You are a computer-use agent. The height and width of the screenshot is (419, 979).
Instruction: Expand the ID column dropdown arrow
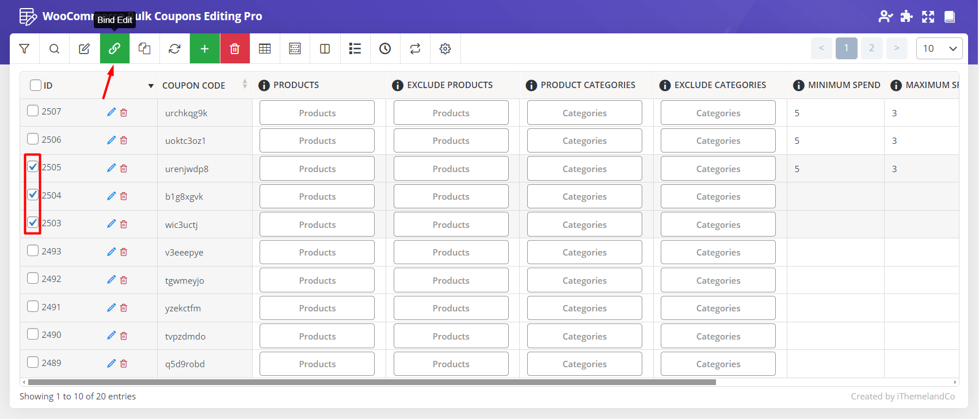(x=151, y=86)
